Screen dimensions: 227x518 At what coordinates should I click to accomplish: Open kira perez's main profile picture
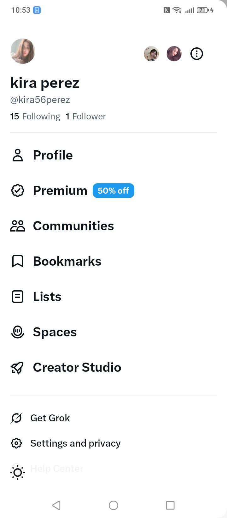[23, 51]
